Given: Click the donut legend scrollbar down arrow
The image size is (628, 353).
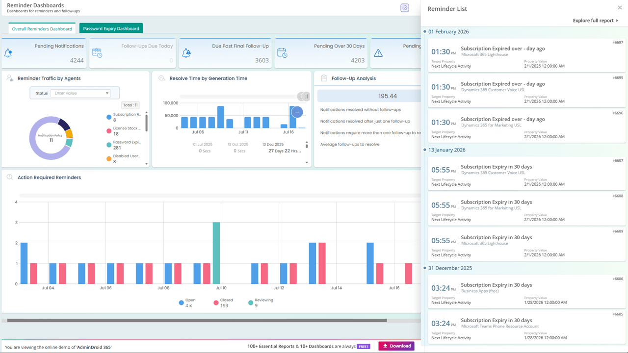Looking at the screenshot, I should 146,163.
